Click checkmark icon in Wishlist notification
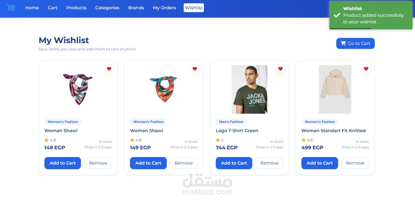 [337, 15]
